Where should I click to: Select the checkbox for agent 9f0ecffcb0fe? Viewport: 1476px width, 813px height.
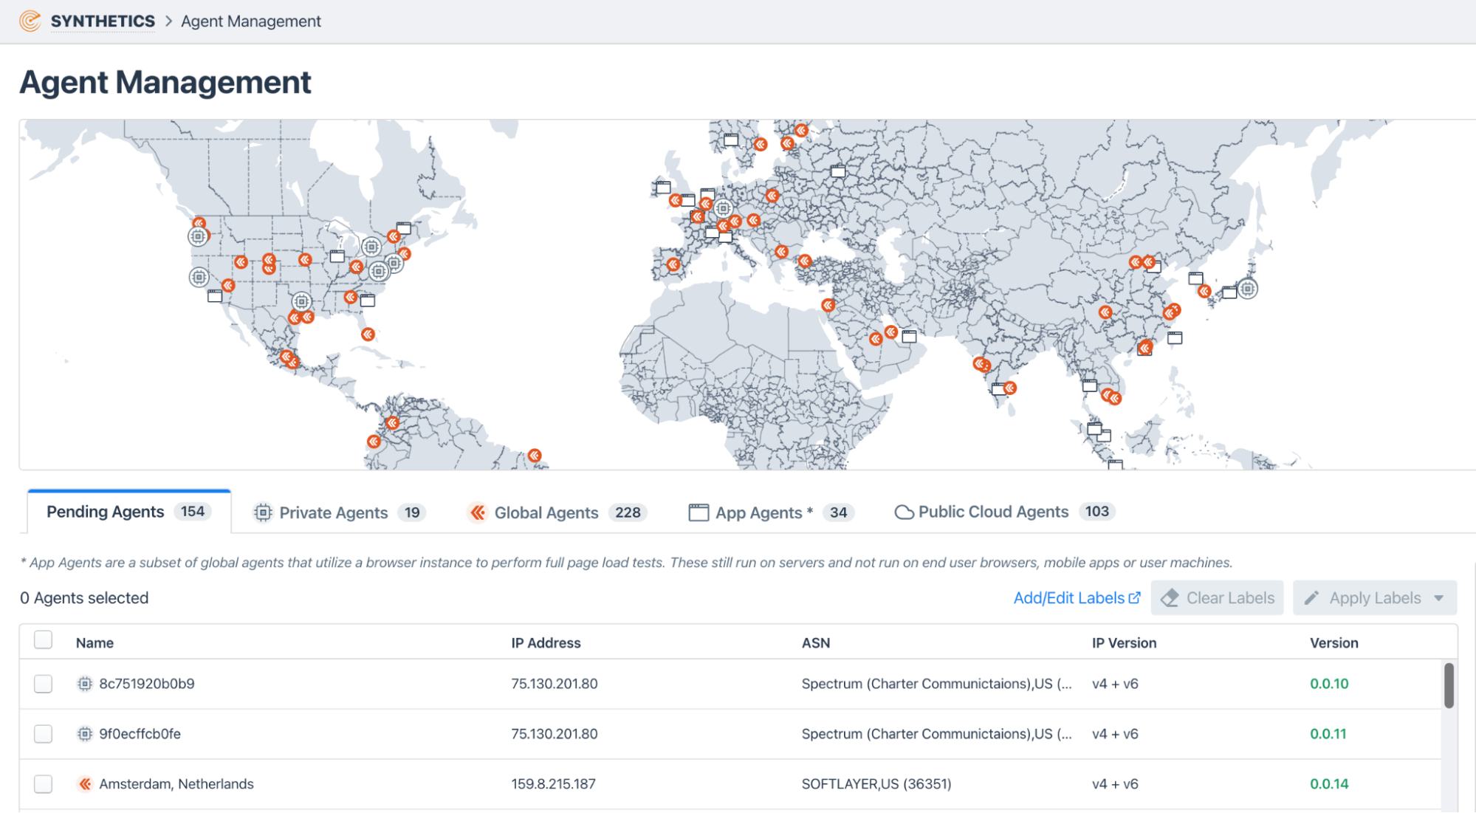(44, 734)
